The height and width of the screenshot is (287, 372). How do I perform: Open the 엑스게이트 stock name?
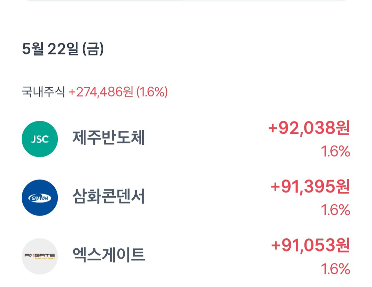pyautogui.click(x=108, y=255)
